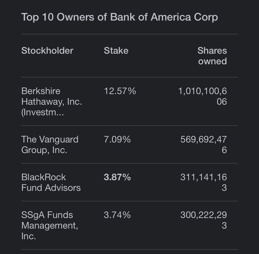This screenshot has height=254, width=259.
Task: Click the 300,222,293 shares figure
Action: (x=203, y=220)
